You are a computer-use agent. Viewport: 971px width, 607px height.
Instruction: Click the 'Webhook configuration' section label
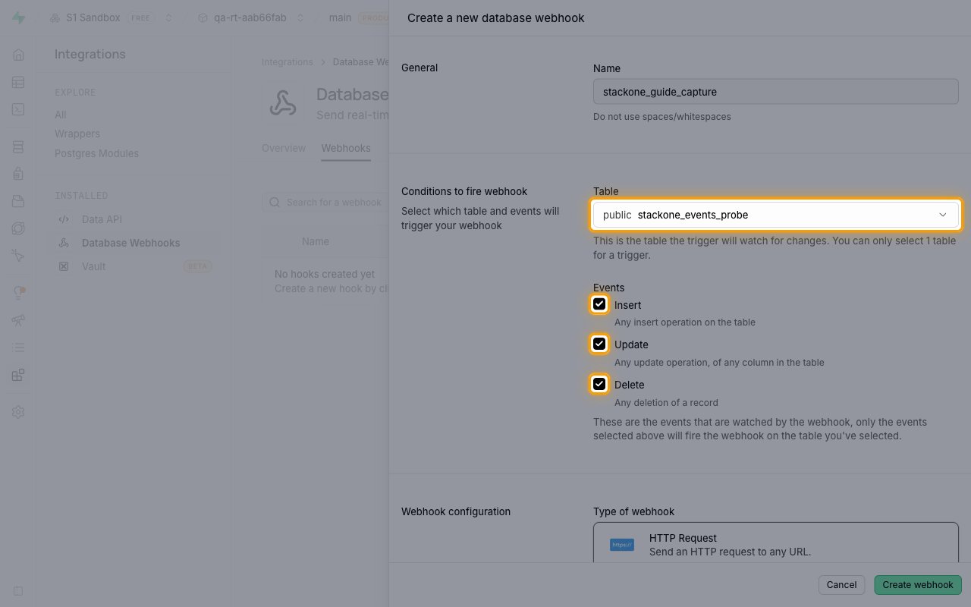tap(456, 511)
